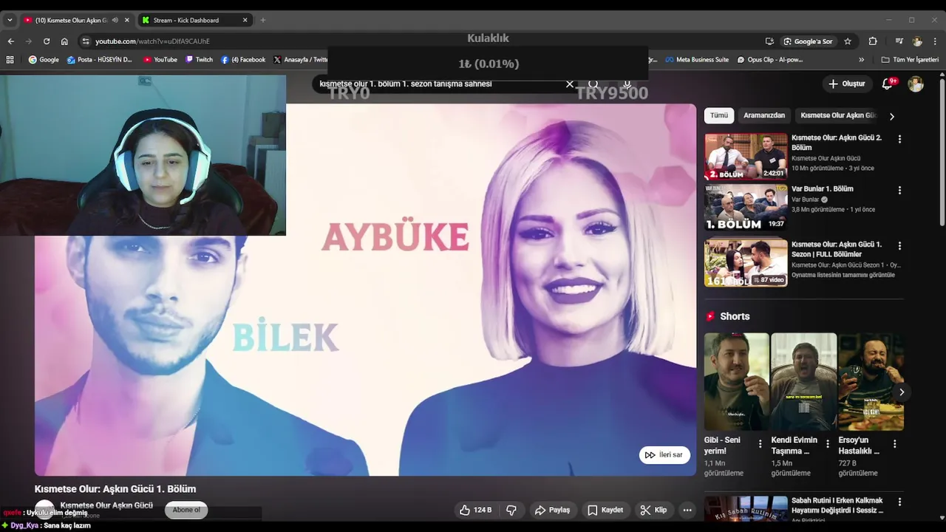
Task: Click the İleri sar skip button
Action: pyautogui.click(x=664, y=455)
